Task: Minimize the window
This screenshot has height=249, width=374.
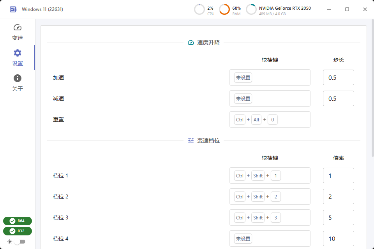Action: (x=329, y=9)
